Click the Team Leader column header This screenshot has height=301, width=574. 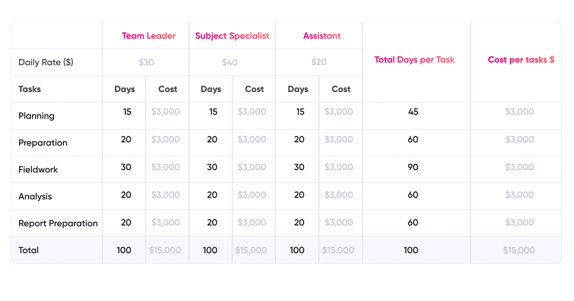pos(149,36)
